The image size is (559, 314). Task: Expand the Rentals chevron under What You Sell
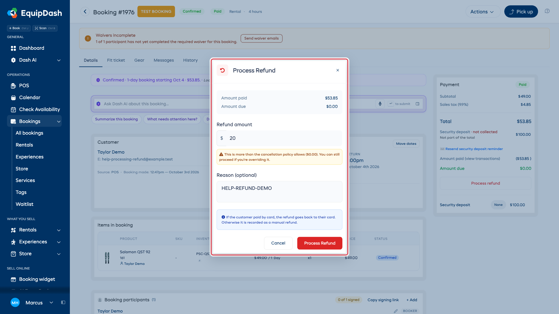[59, 230]
